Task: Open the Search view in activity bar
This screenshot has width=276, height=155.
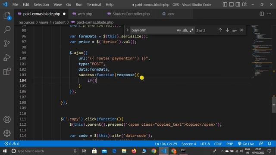Action: (x=7, y=29)
